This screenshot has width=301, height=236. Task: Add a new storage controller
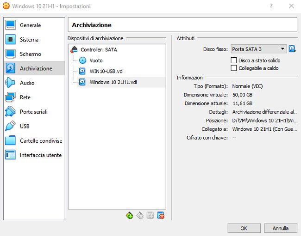130,216
